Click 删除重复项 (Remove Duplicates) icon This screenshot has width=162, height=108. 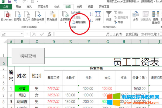click(156, 15)
